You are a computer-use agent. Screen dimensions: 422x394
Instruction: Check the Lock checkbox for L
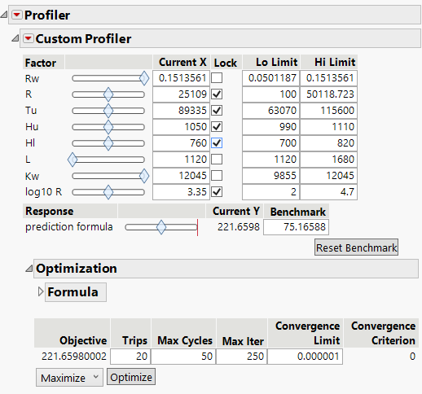[x=217, y=160]
